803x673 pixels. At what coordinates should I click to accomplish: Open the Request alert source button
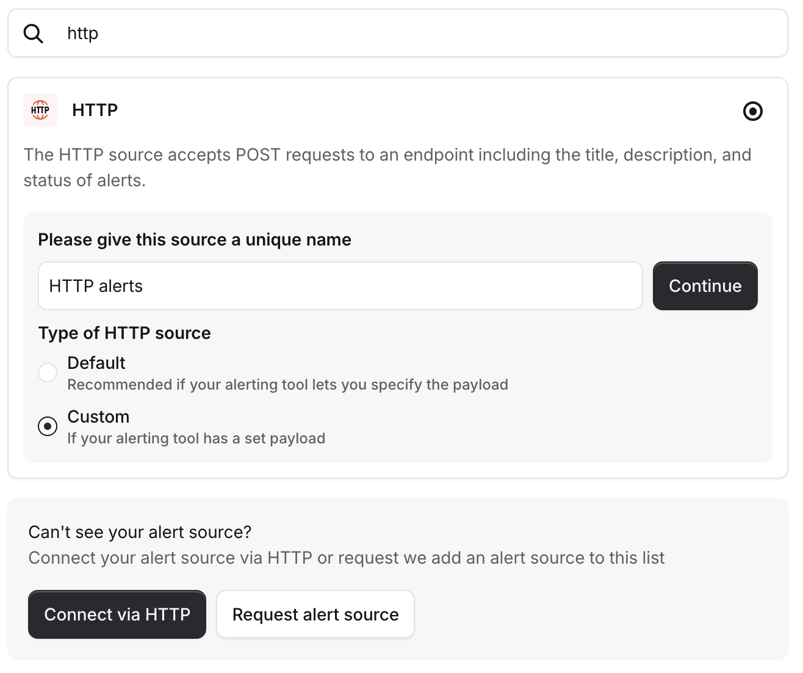coord(315,614)
